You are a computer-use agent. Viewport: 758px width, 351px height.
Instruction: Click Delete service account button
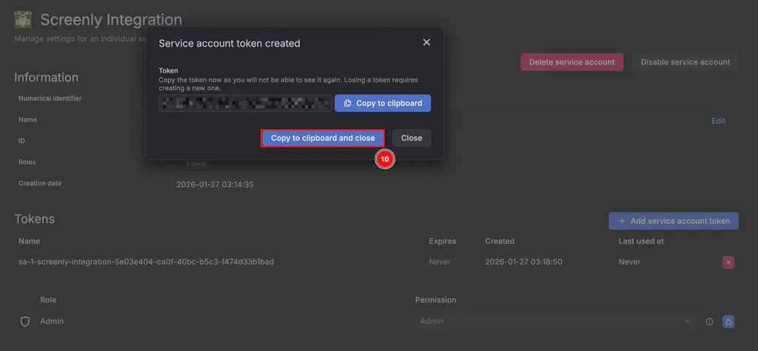pos(572,62)
